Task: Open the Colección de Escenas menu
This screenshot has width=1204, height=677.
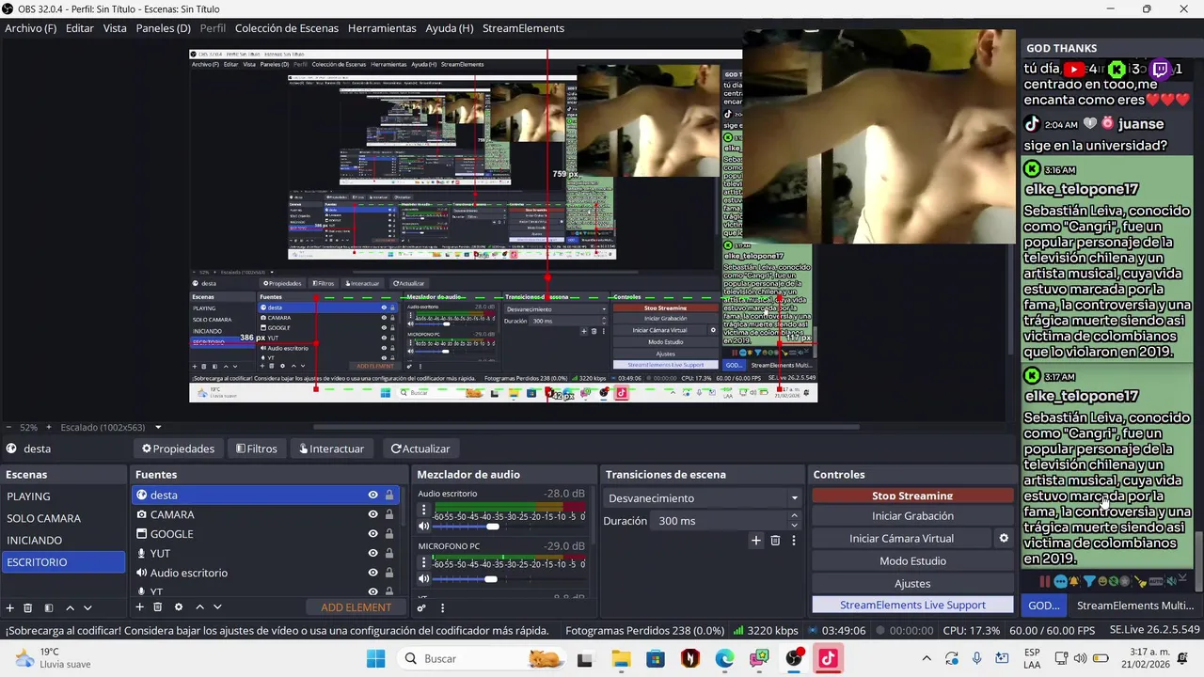Action: pyautogui.click(x=287, y=28)
